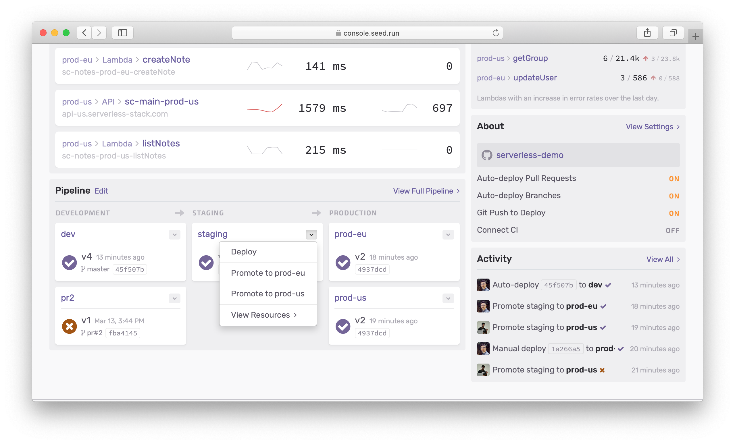735x444 pixels.
Task: Toggle the Safari sidebar icon
Action: click(122, 32)
